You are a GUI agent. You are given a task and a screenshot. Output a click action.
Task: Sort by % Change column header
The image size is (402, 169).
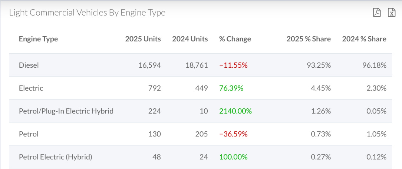coord(235,39)
